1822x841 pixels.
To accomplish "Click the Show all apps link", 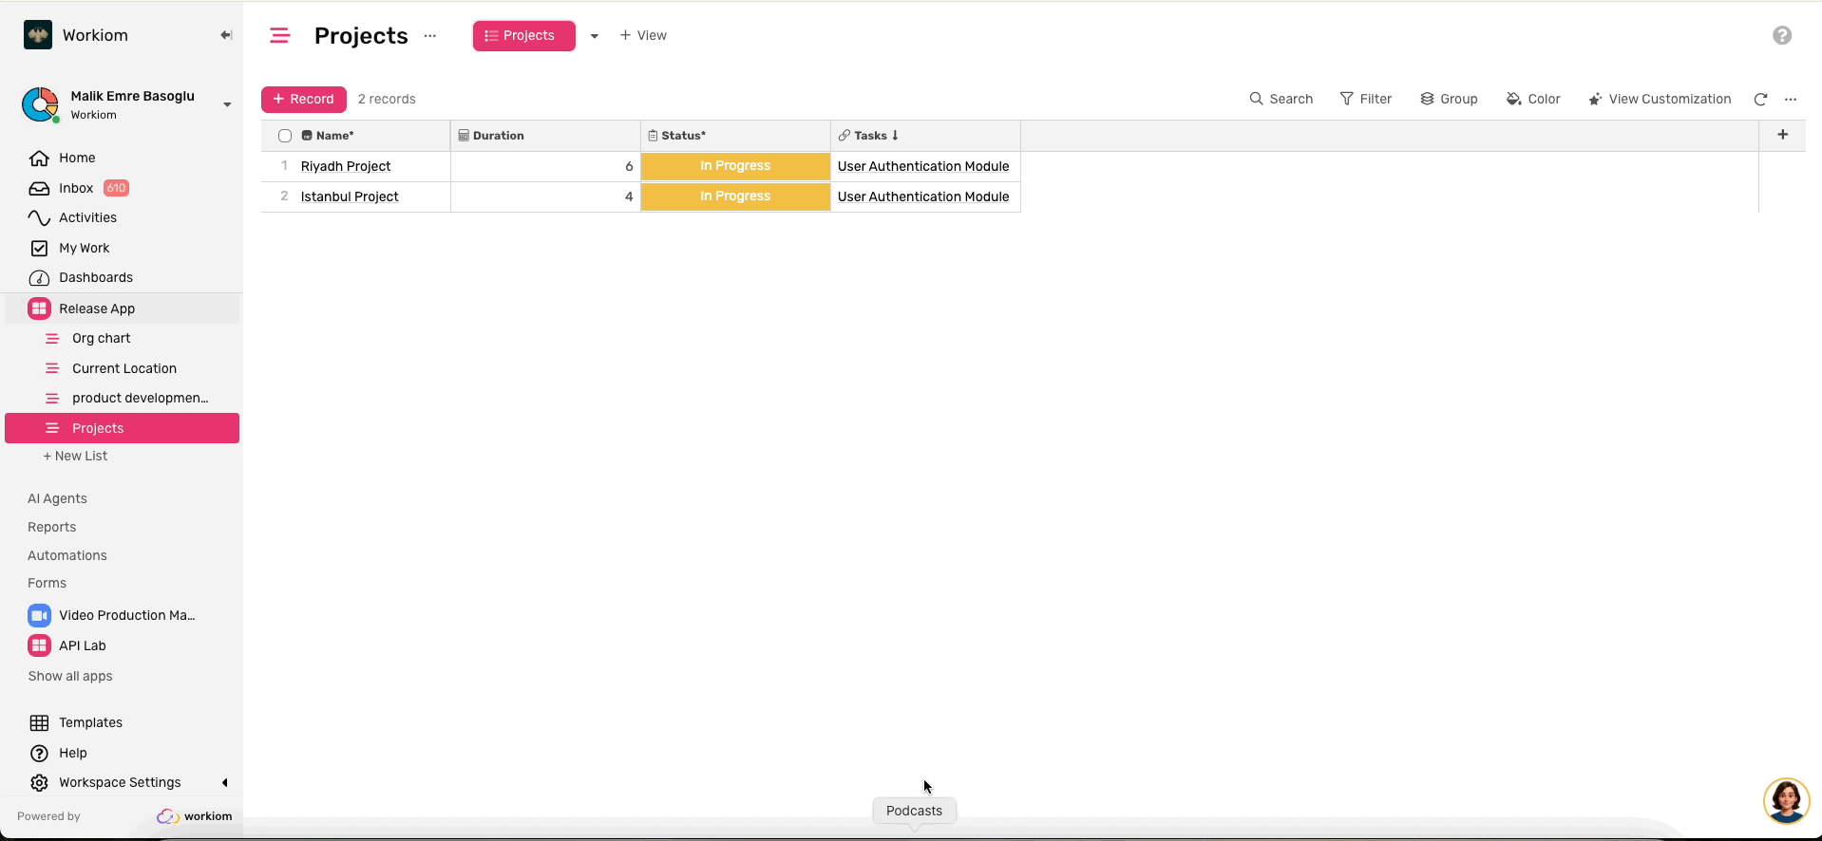I will coord(70,676).
